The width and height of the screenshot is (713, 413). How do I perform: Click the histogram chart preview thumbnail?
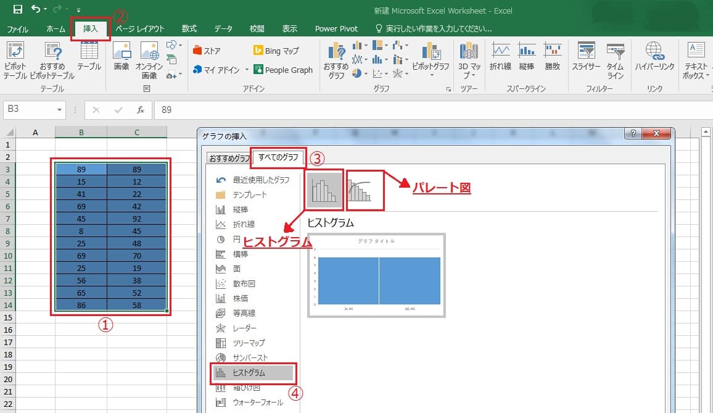click(x=376, y=275)
